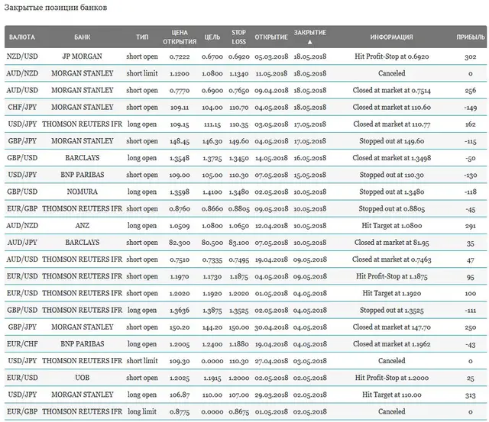This screenshot has width=489, height=422.
Task: Select the UOB bank cell
Action: pos(82,378)
